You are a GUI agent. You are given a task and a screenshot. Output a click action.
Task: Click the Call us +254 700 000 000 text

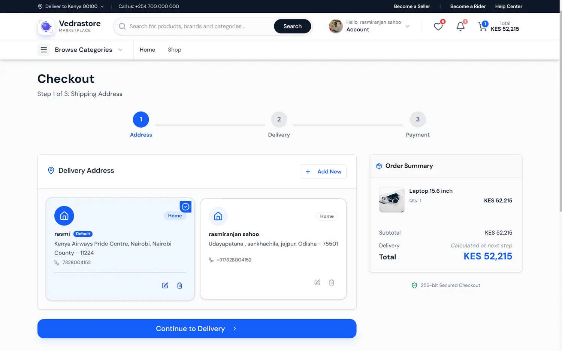point(149,6)
